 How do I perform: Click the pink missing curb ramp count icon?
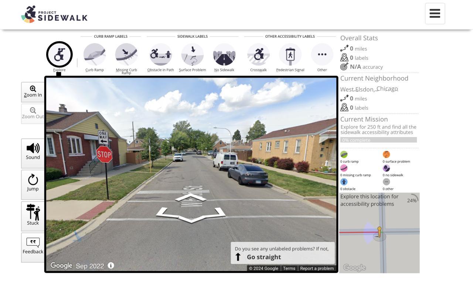(344, 168)
